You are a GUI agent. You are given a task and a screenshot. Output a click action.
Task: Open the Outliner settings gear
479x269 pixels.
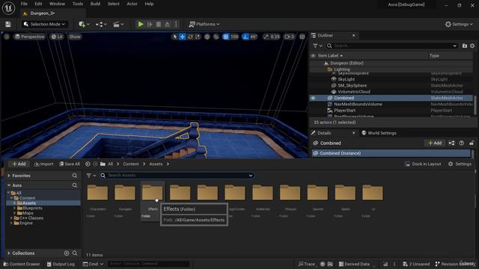click(x=472, y=46)
